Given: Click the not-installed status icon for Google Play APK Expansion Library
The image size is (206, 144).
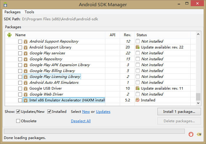Looking at the screenshot, I should (137, 65).
